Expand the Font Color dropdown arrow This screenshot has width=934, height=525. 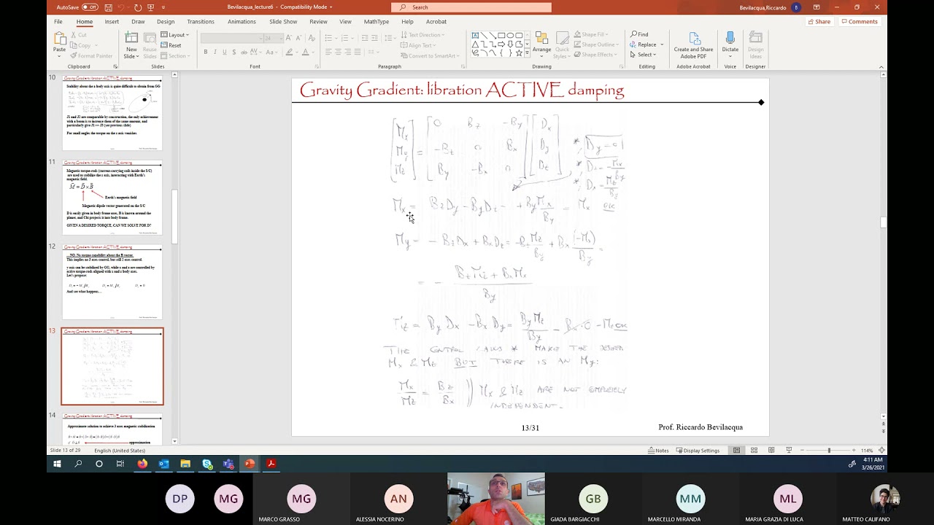tap(314, 52)
